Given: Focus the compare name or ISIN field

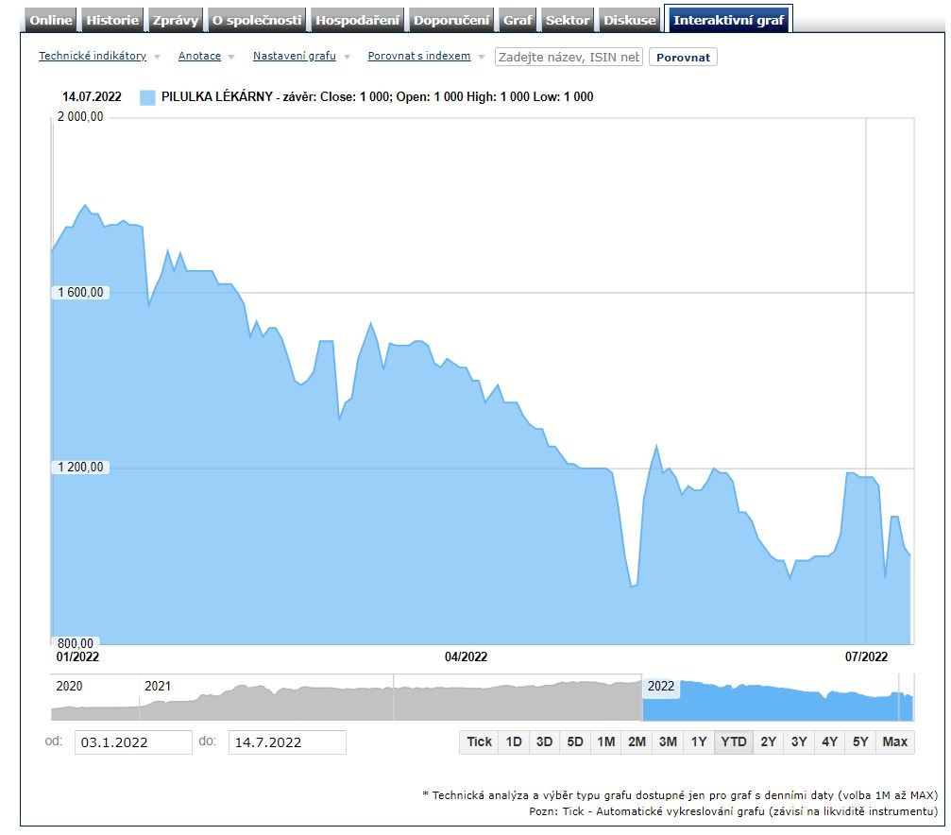Looking at the screenshot, I should point(569,58).
